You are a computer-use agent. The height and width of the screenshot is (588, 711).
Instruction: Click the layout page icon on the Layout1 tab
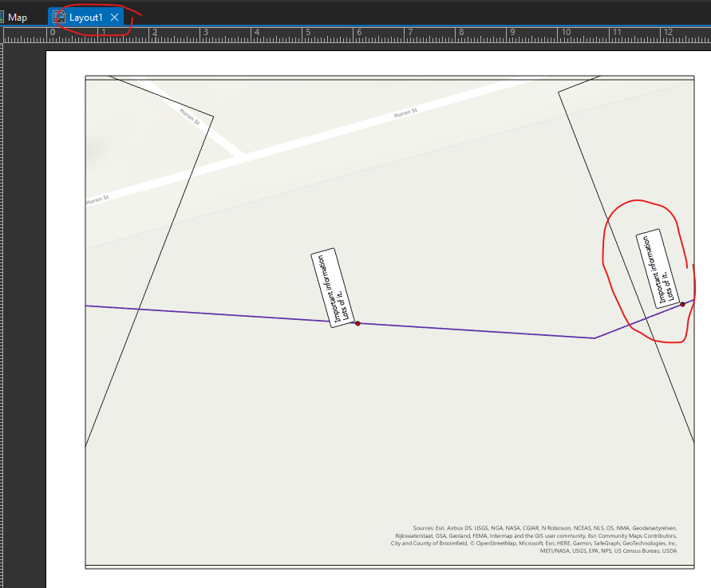click(x=59, y=16)
